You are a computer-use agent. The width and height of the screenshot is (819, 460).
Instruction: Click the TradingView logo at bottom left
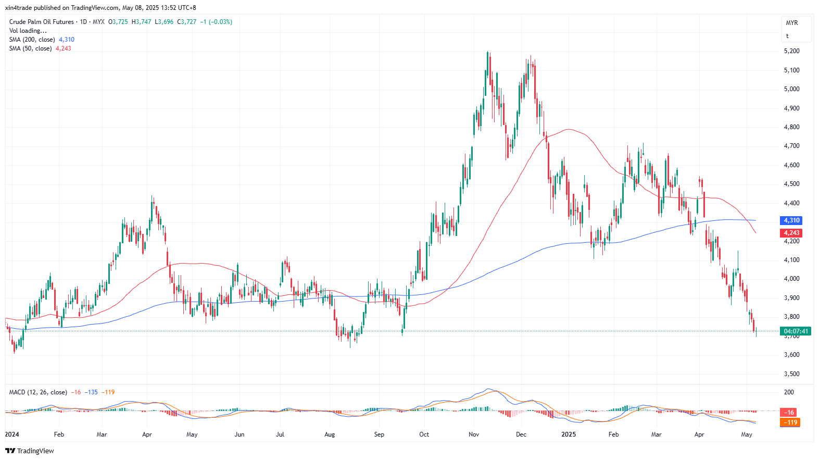30,451
